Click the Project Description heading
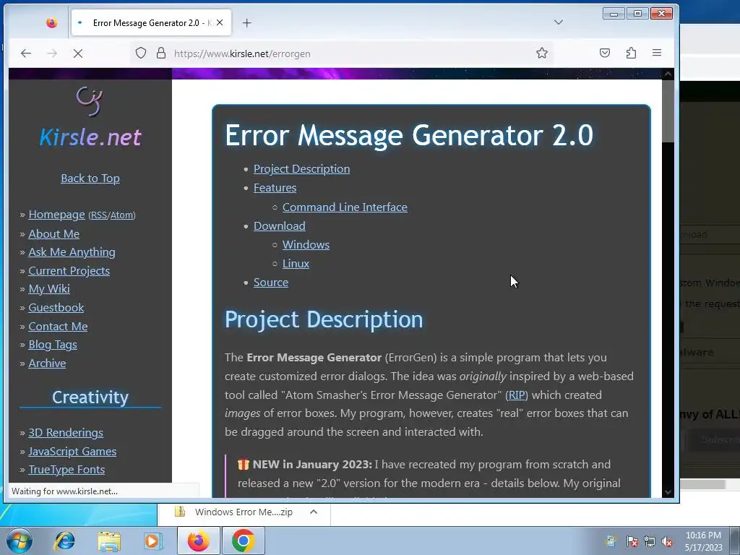740x555 pixels. pos(324,319)
